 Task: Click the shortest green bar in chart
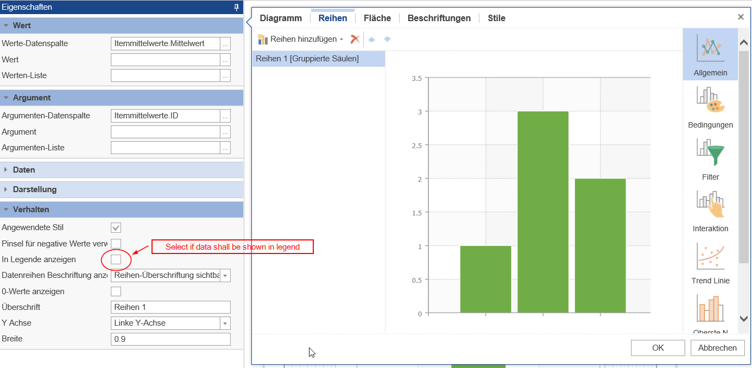pos(485,280)
